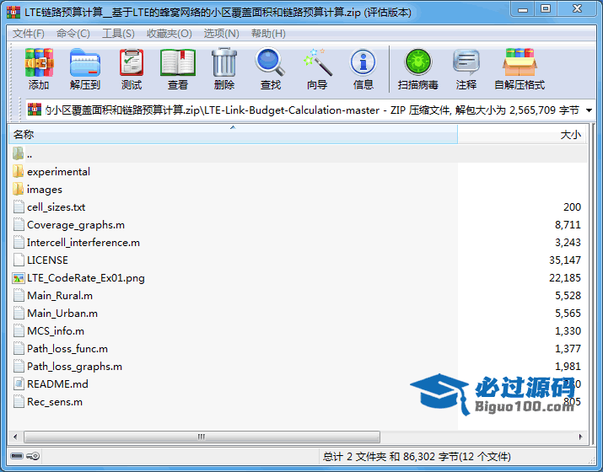This screenshot has height=472, width=603.
Task: Open the Find (查找) magnifier tool
Action: (x=270, y=62)
